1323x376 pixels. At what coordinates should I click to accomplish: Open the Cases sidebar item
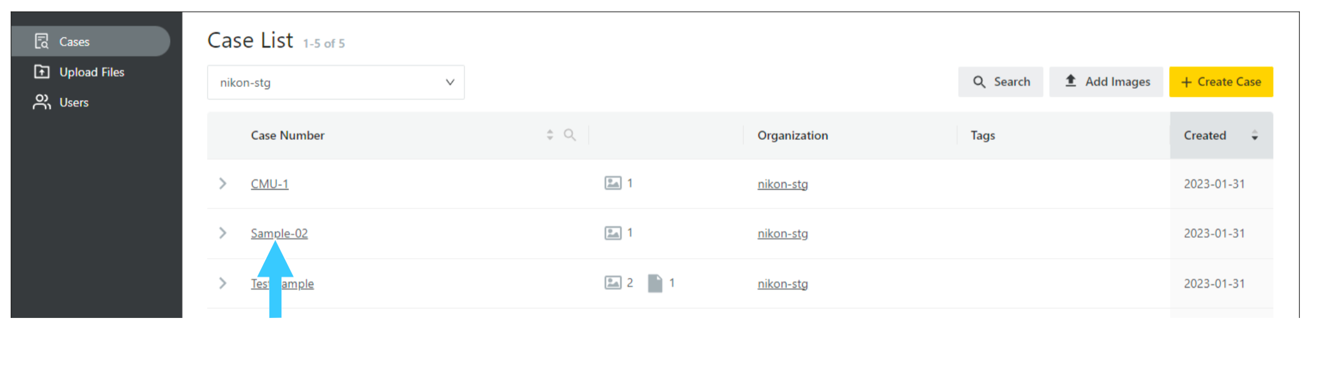(x=91, y=41)
